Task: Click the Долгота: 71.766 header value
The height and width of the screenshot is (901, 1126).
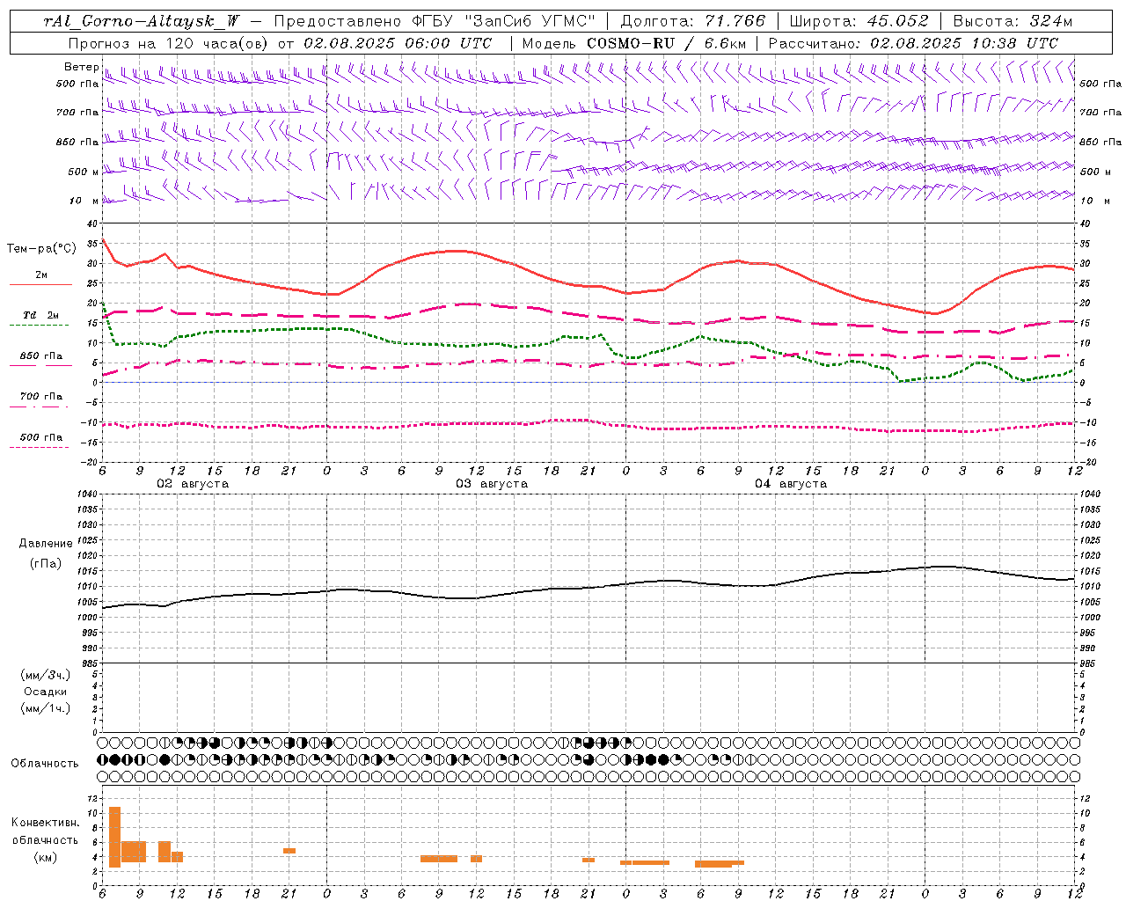Action: (693, 21)
